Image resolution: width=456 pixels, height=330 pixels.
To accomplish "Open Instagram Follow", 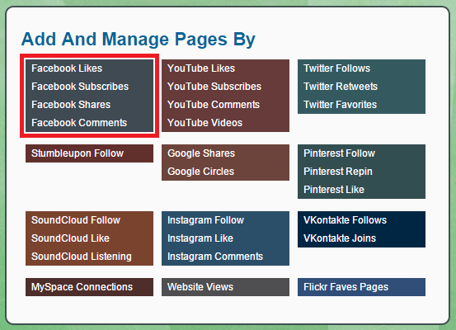I will 205,220.
